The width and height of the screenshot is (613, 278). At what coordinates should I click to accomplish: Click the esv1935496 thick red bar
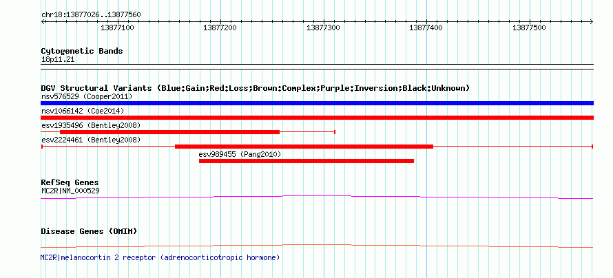(169, 132)
